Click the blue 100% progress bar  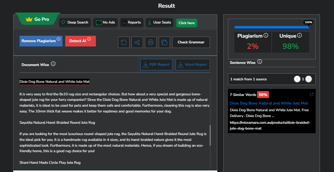coord(271,27)
